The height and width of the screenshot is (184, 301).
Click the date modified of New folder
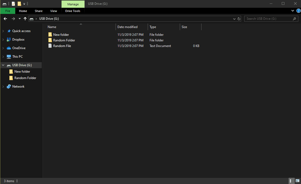[130, 35]
